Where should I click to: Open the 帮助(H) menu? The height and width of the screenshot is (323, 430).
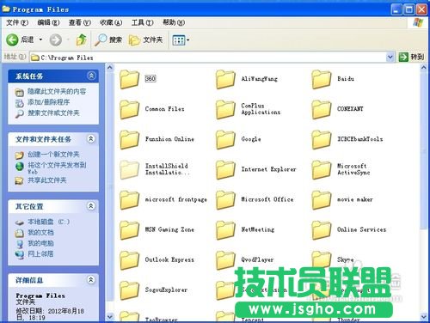[x=174, y=22]
